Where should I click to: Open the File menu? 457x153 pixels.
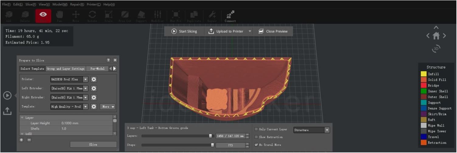point(6,5)
